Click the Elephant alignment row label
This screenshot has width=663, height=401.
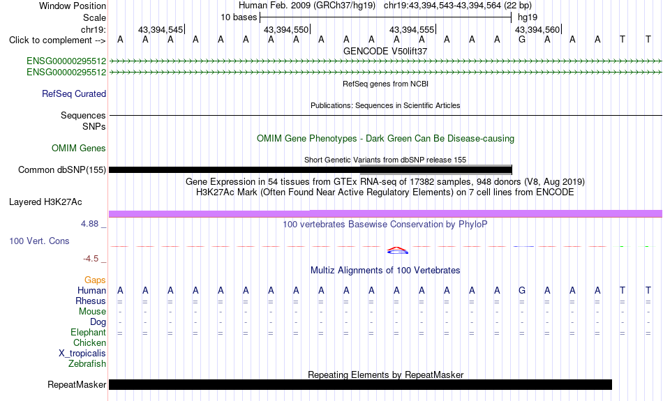(x=89, y=333)
